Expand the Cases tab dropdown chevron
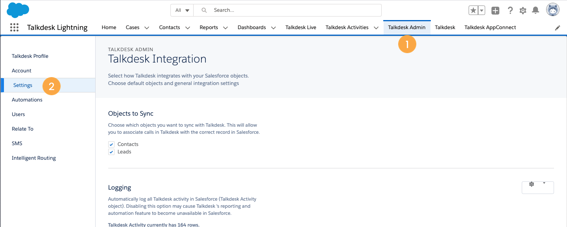The image size is (567, 227). [x=147, y=28]
